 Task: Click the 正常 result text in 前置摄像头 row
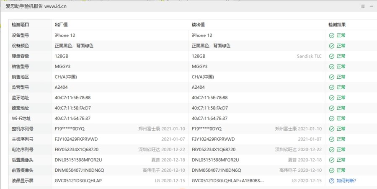[341, 170]
